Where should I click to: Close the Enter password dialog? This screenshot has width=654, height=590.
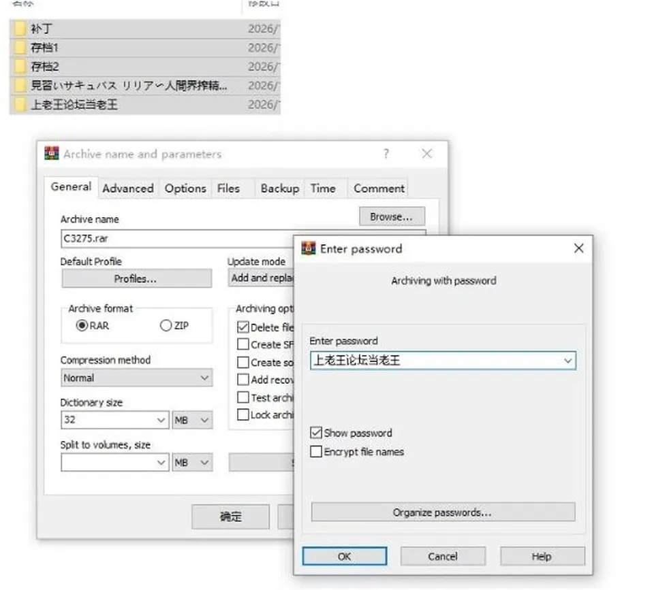578,248
